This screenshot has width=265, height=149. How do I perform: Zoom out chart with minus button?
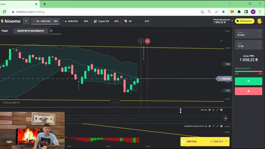[113, 103]
